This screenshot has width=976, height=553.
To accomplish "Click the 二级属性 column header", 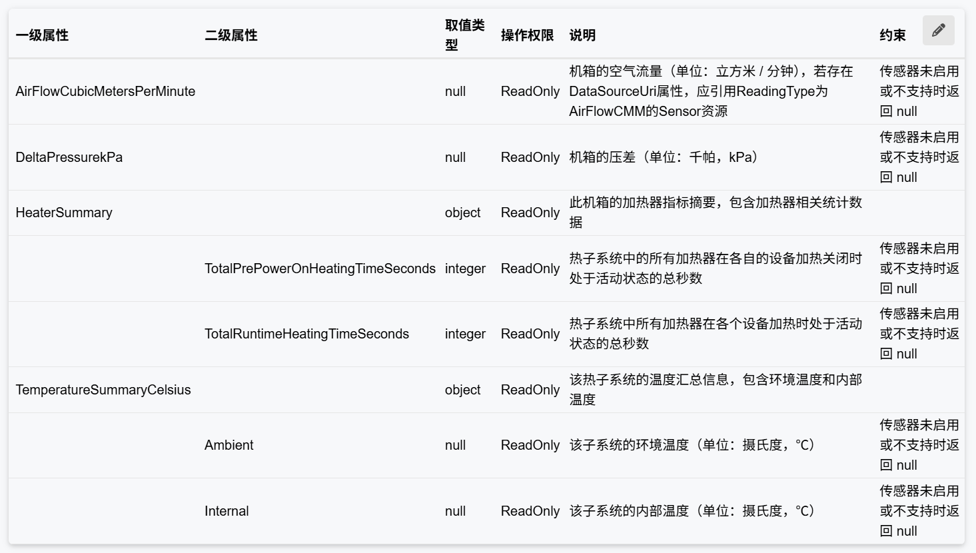I will [231, 35].
